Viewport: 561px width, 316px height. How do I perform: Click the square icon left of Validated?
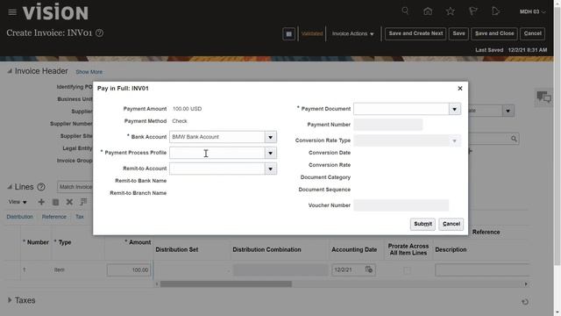(288, 33)
